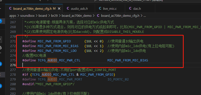The image size is (201, 95).
Task: Click the //使用内部mic_ldo供电 comment on line 273
Action: click(127, 51)
